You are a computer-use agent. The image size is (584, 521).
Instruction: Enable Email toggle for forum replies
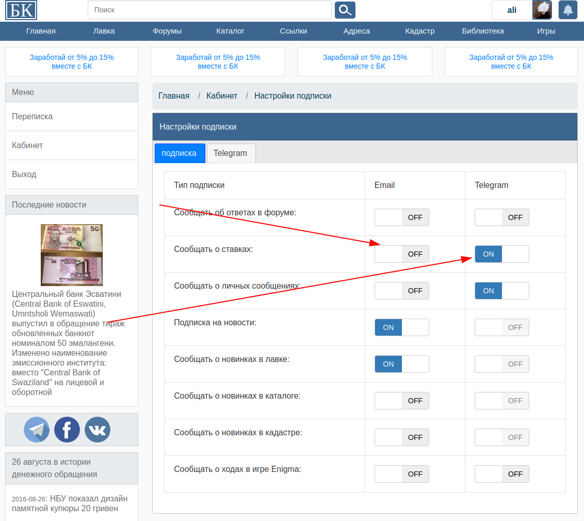pos(401,217)
